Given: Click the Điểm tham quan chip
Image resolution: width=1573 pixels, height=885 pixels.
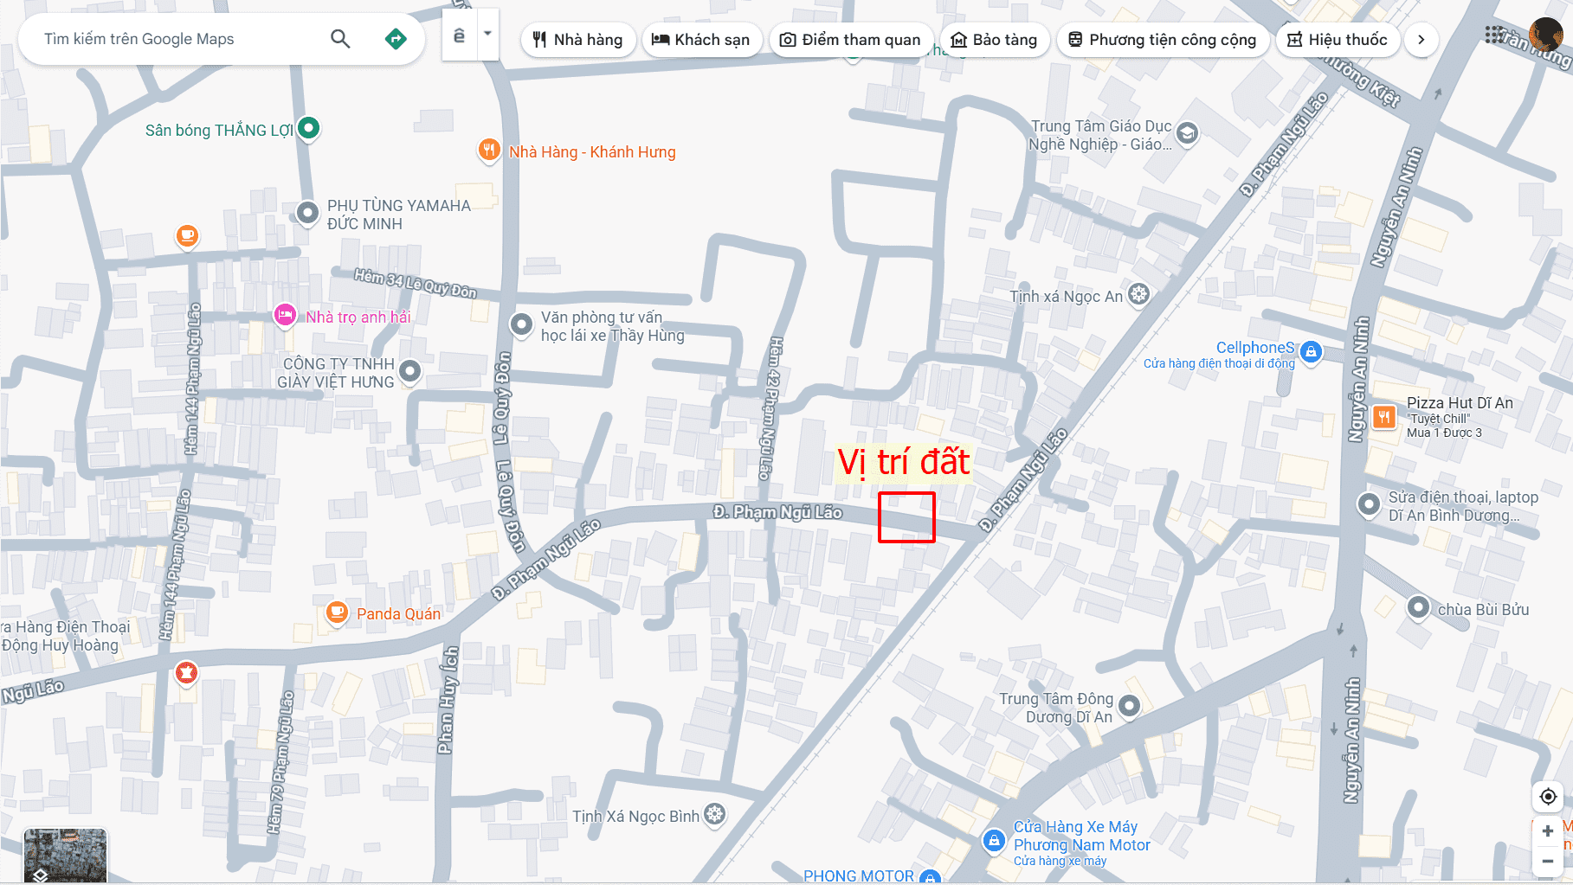Looking at the screenshot, I should tap(850, 40).
